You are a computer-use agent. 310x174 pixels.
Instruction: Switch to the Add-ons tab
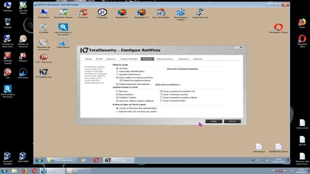coord(111,59)
